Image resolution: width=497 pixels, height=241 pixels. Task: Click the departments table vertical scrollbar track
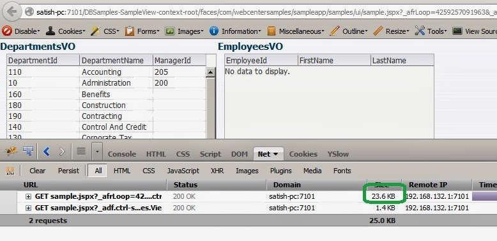210,108
